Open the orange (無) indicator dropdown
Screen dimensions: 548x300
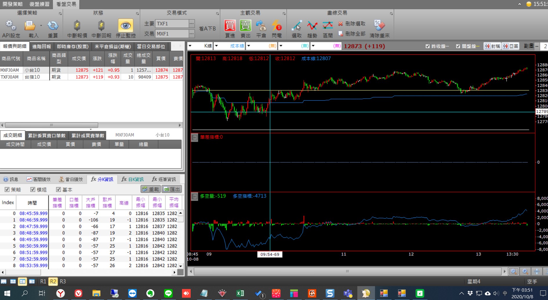249,46
